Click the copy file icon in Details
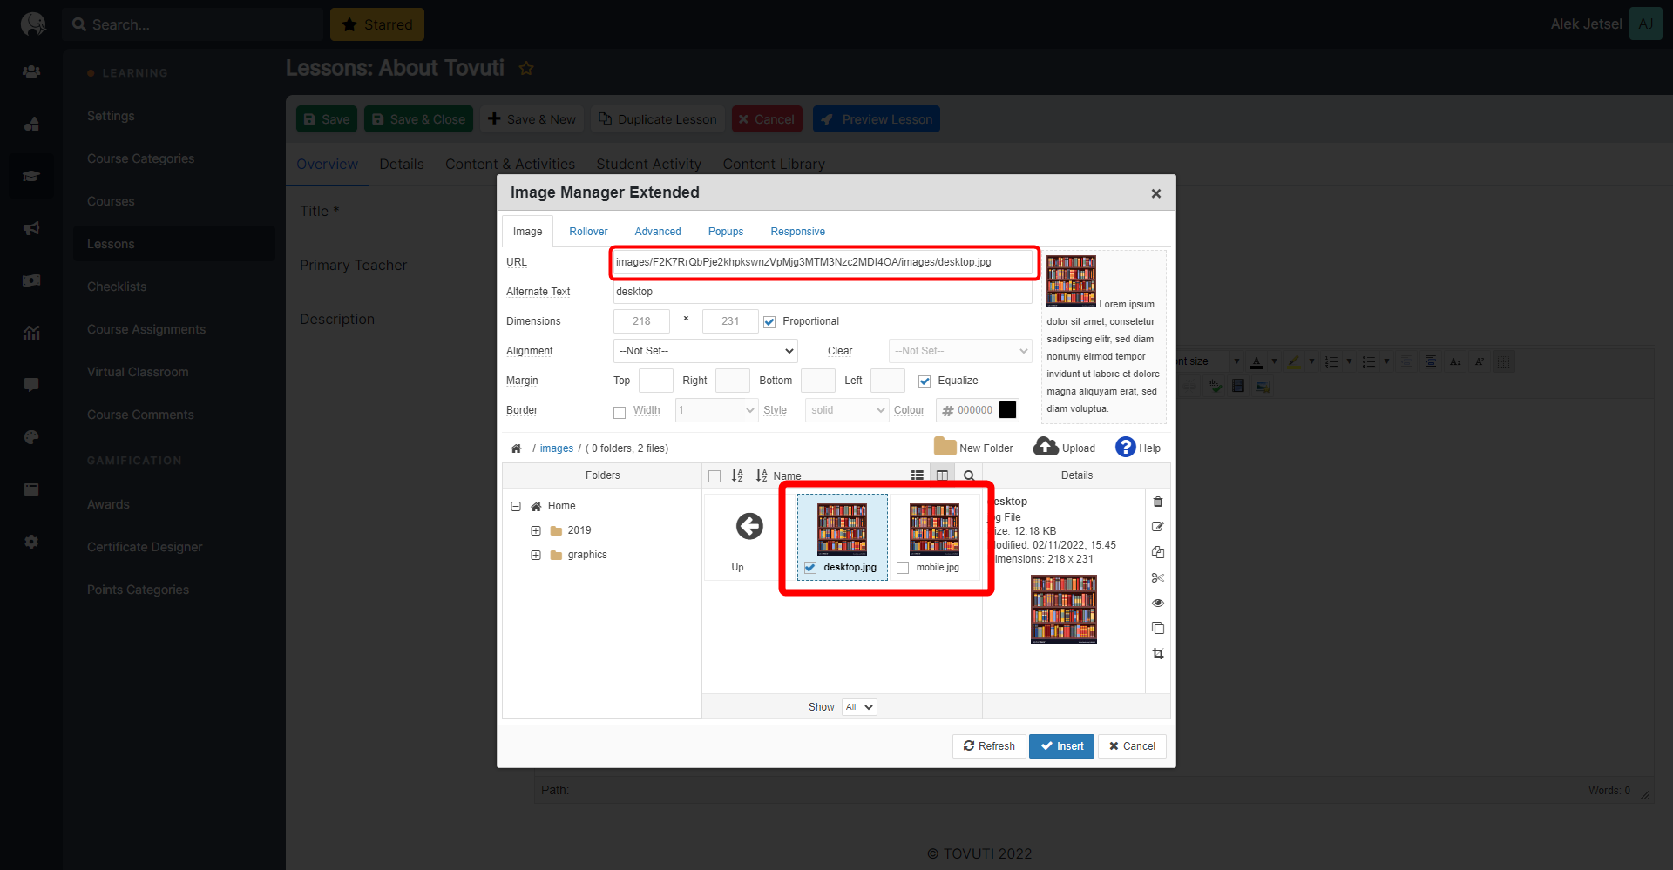Screen dimensions: 1673x870 pyautogui.click(x=1158, y=552)
